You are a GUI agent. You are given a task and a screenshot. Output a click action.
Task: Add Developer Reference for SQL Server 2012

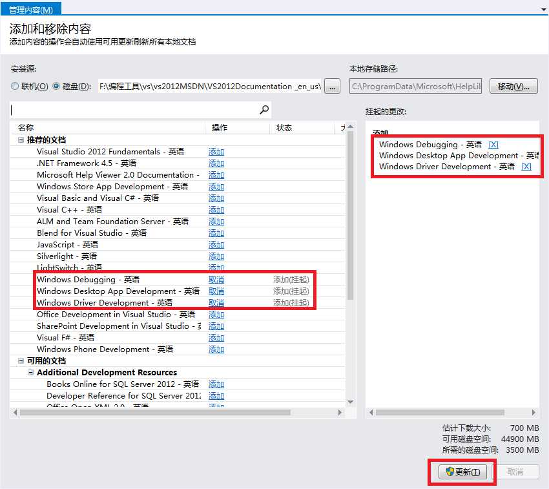216,396
